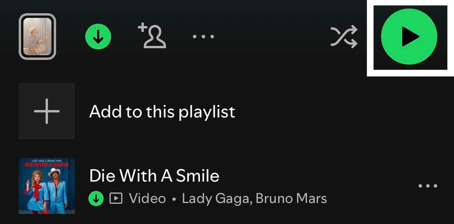Tap the plus icon tile
Image resolution: width=454 pixels, height=224 pixels.
47,111
